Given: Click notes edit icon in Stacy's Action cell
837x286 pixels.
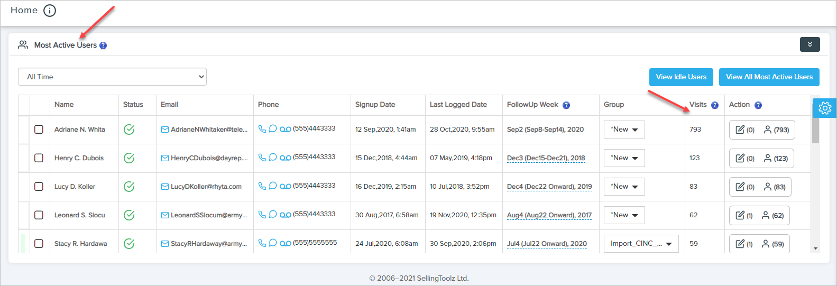Looking at the screenshot, I should (740, 244).
